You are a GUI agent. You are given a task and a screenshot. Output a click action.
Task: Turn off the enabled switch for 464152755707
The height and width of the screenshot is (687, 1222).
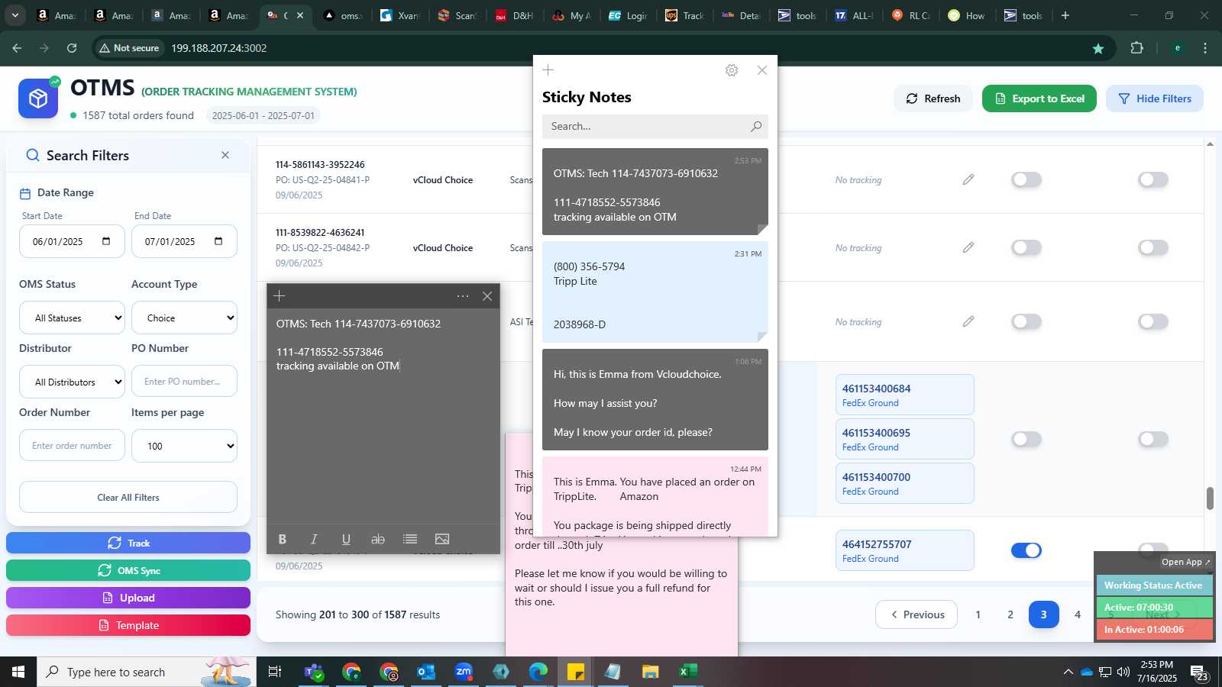pyautogui.click(x=1026, y=550)
